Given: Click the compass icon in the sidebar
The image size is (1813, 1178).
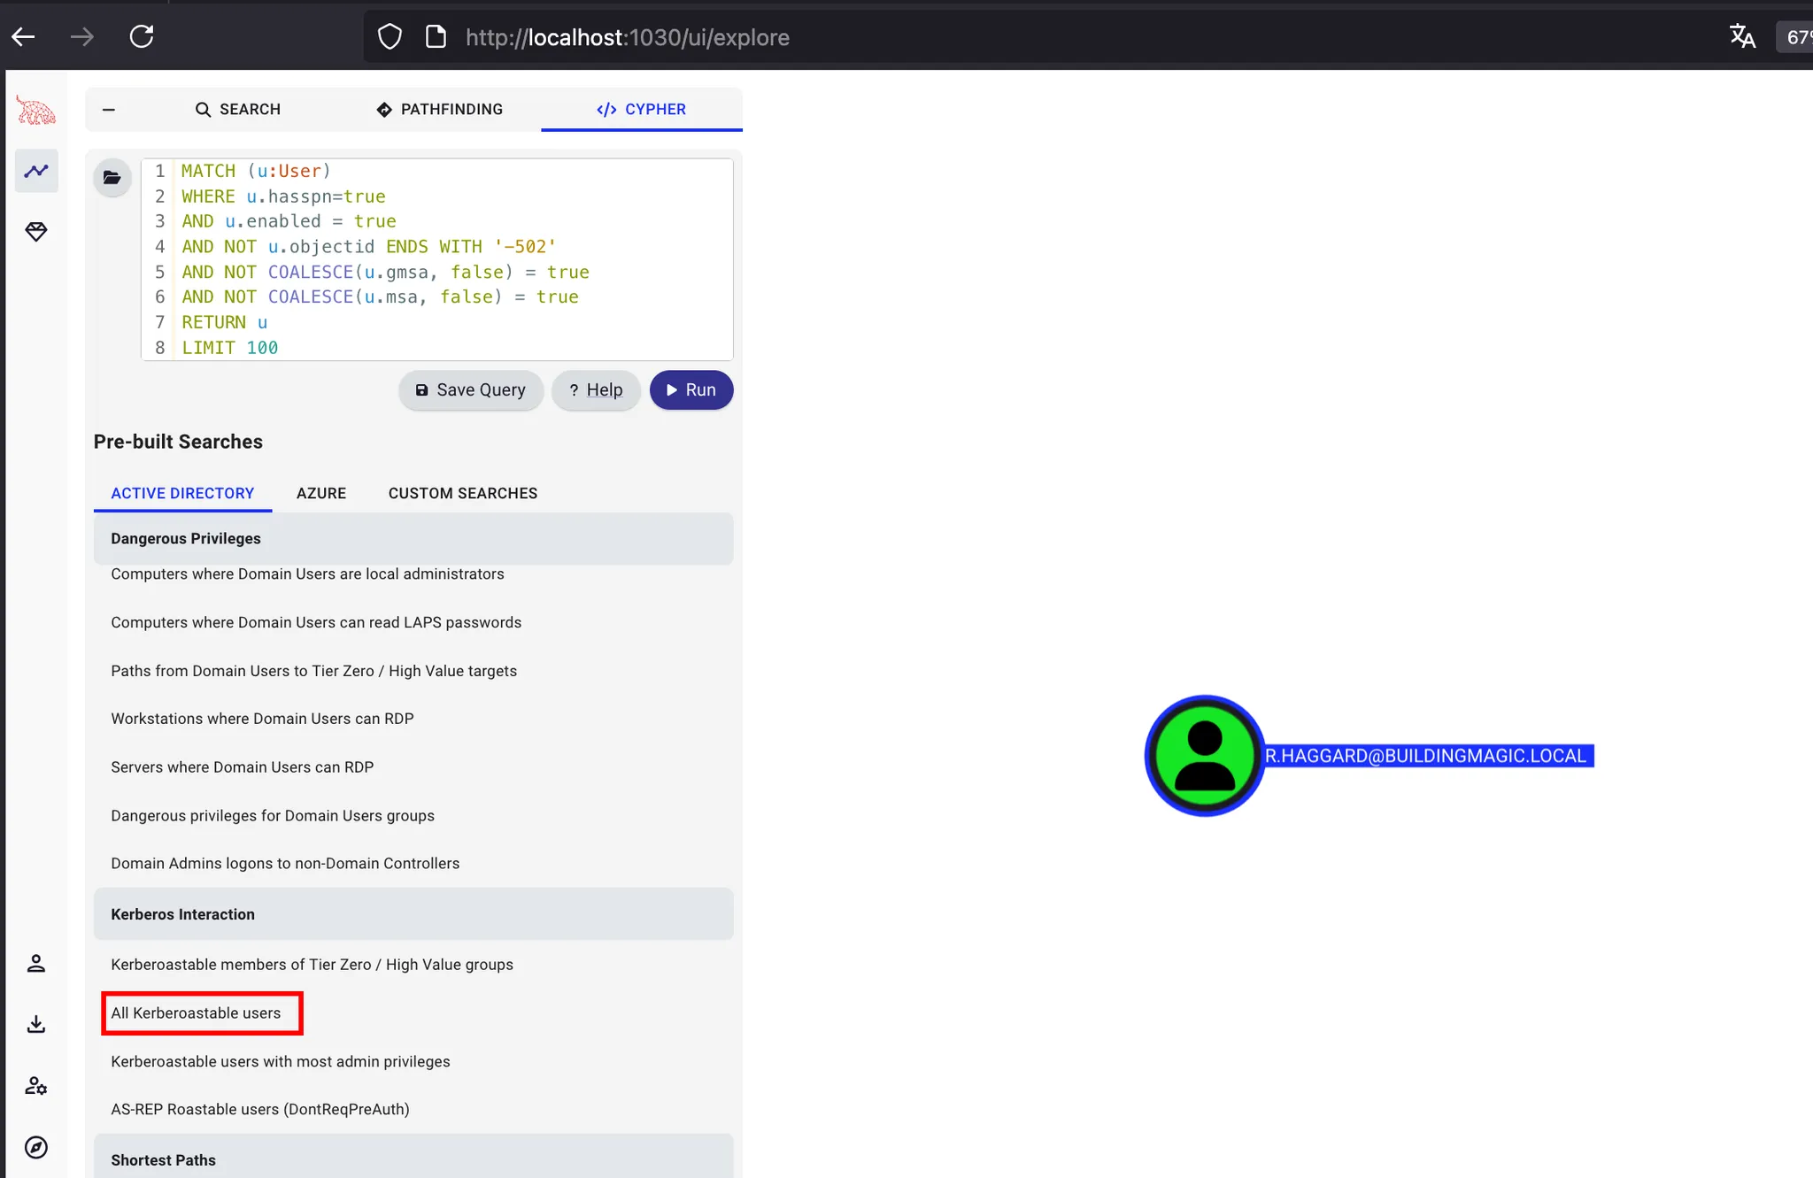Looking at the screenshot, I should [x=36, y=1147].
